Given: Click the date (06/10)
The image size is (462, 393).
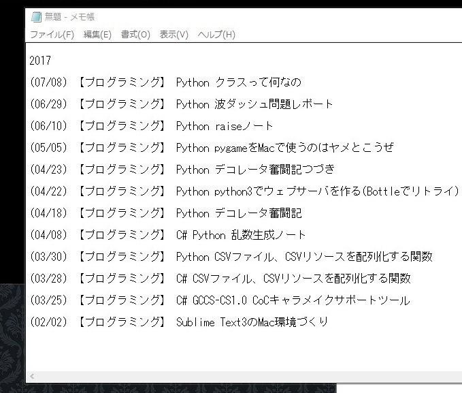Looking at the screenshot, I should (x=48, y=126).
